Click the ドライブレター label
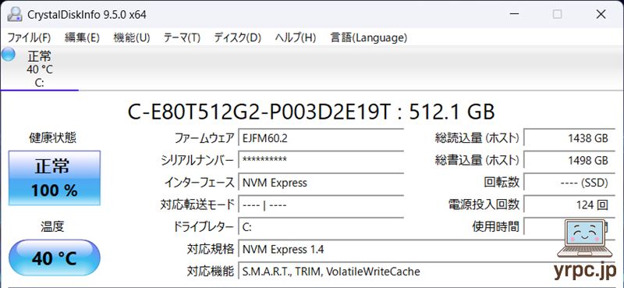 tap(203, 227)
